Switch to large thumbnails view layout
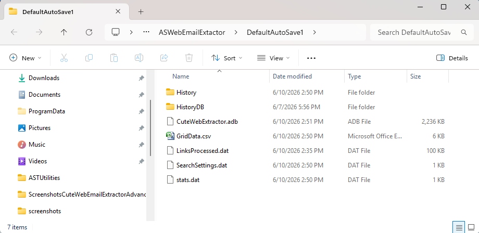The width and height of the screenshot is (479, 233). [471, 227]
